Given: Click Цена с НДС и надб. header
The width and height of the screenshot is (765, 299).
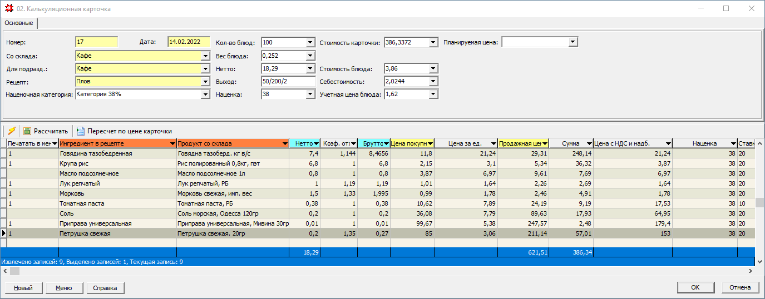Looking at the screenshot, I should pos(633,143).
